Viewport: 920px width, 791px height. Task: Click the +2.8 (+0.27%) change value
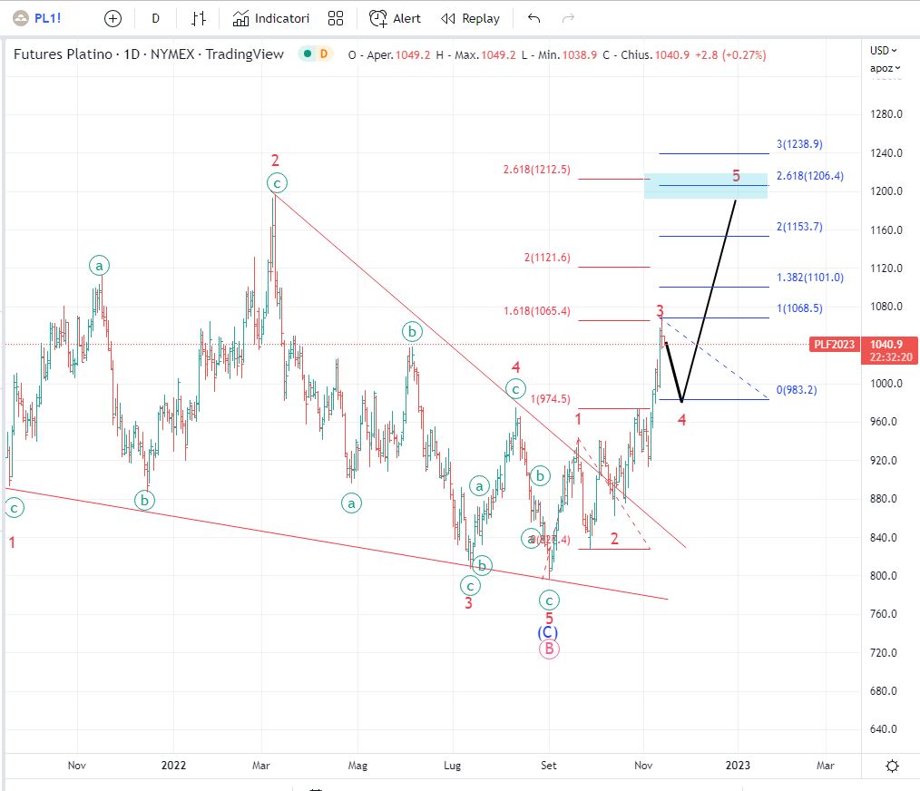tap(730, 55)
